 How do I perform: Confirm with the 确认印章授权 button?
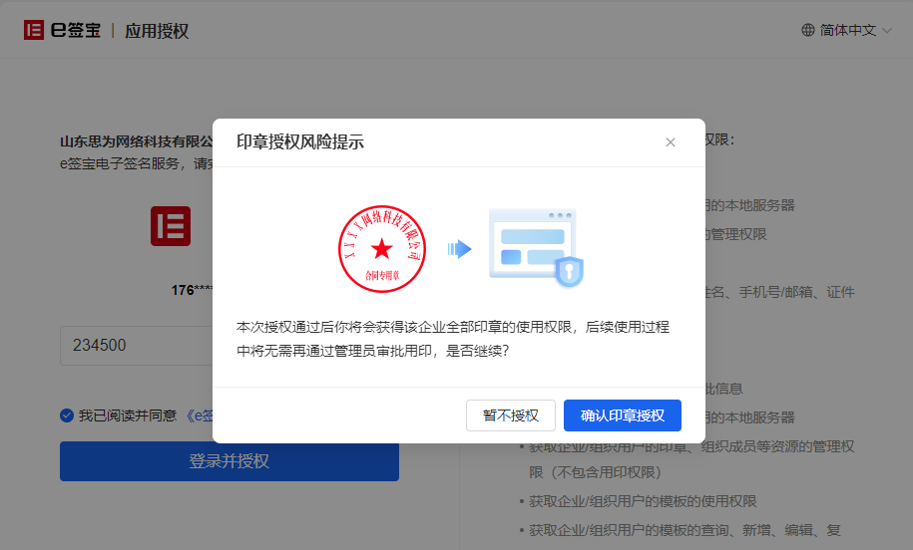click(622, 415)
